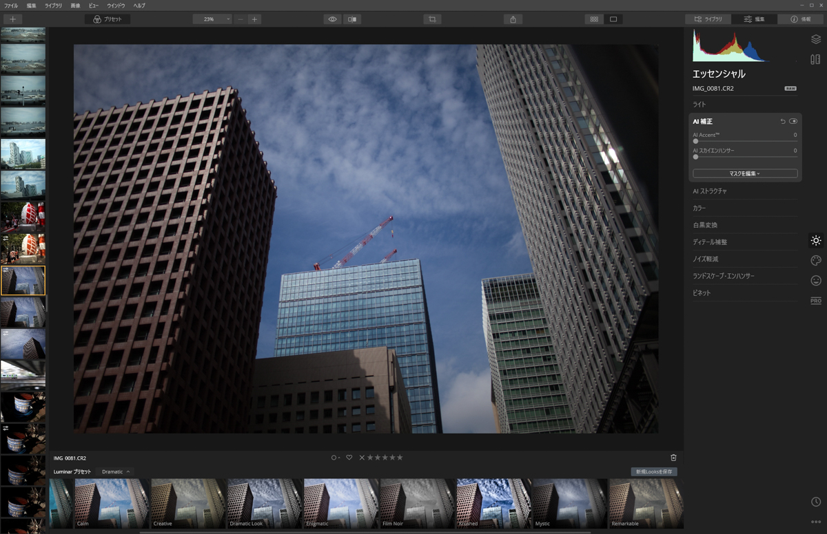
Task: Open the 23% zoom level dropdown
Action: (212, 19)
